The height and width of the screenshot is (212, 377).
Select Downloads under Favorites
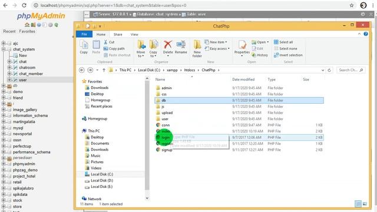point(100,88)
